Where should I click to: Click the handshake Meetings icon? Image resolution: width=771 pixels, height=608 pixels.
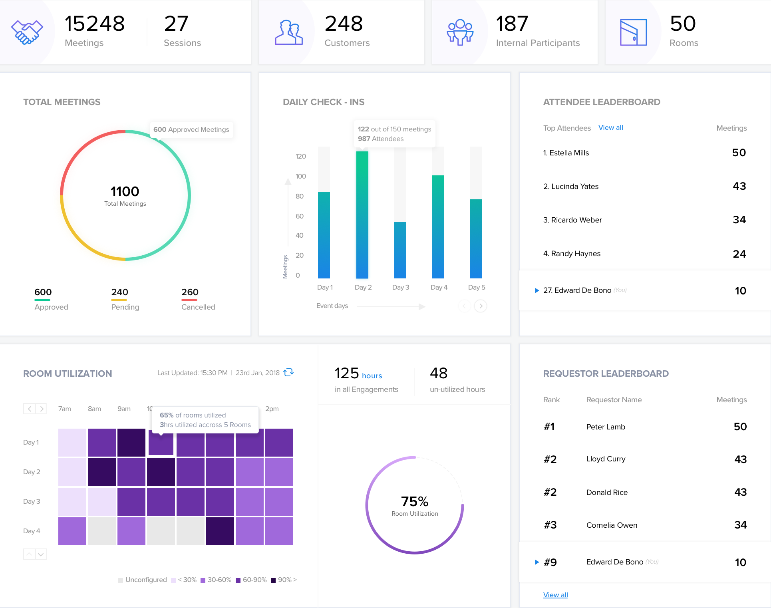coord(27,32)
